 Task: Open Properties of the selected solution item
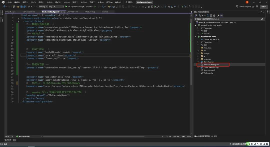[218, 15]
